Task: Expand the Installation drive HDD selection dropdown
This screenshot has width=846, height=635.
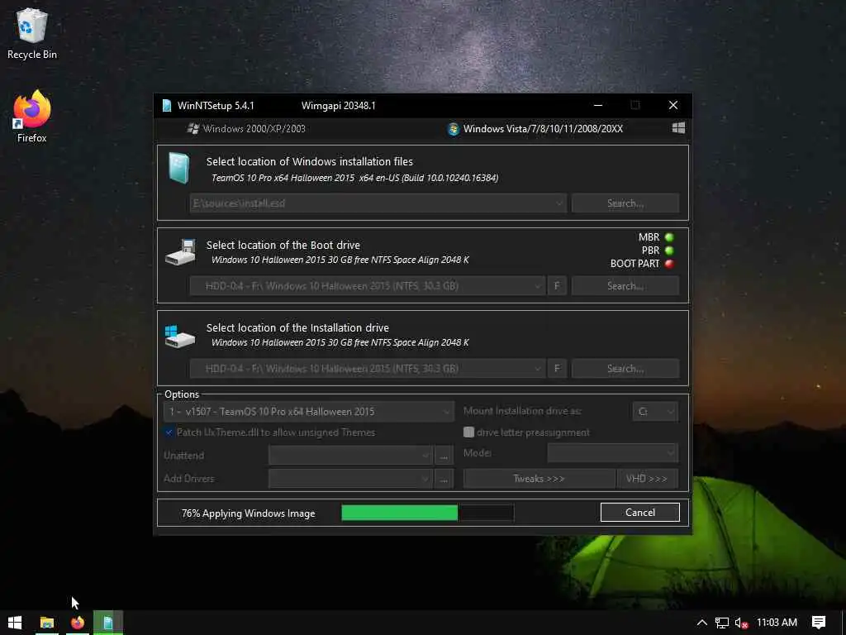Action: point(537,368)
